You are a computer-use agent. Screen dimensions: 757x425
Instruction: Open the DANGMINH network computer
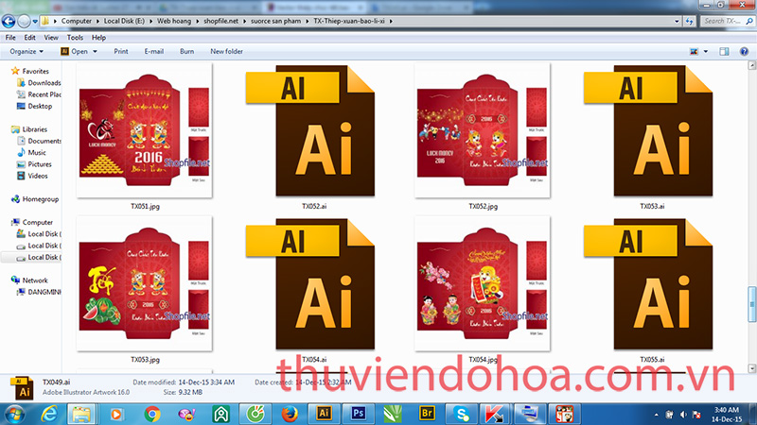[39, 292]
